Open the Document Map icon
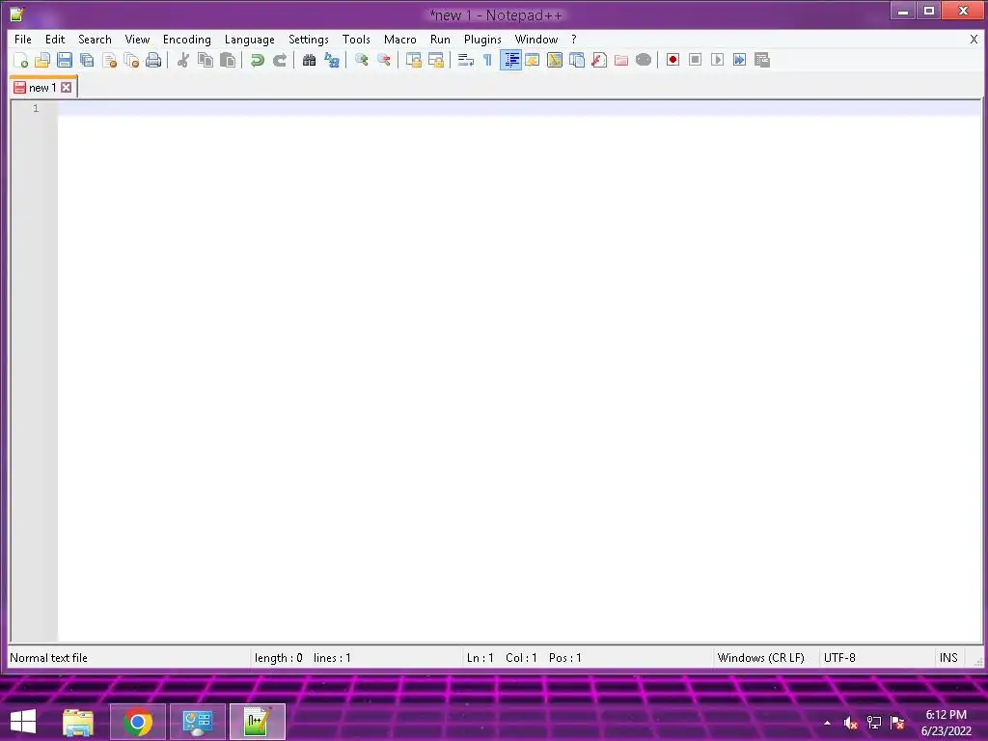This screenshot has height=741, width=988. [x=555, y=60]
